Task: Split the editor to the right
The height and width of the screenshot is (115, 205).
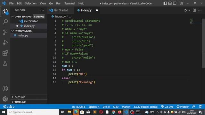Action: (x=194, y=10)
